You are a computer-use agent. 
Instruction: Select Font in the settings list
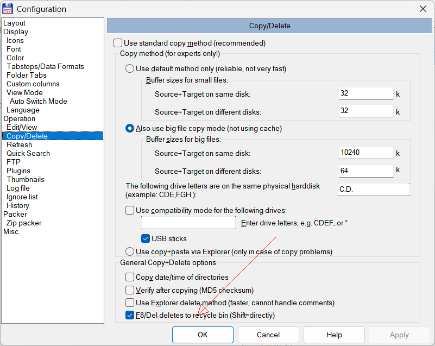[x=14, y=49]
